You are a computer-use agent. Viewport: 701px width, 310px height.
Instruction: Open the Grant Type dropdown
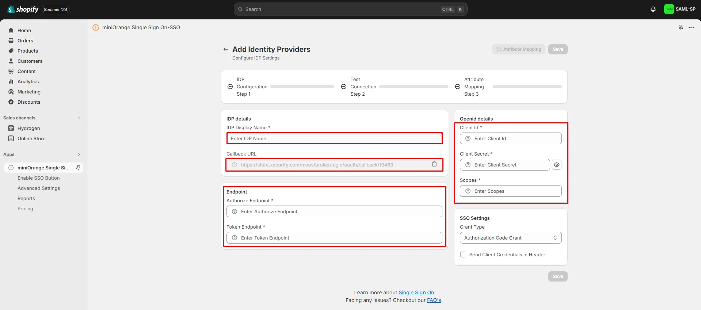(511, 238)
